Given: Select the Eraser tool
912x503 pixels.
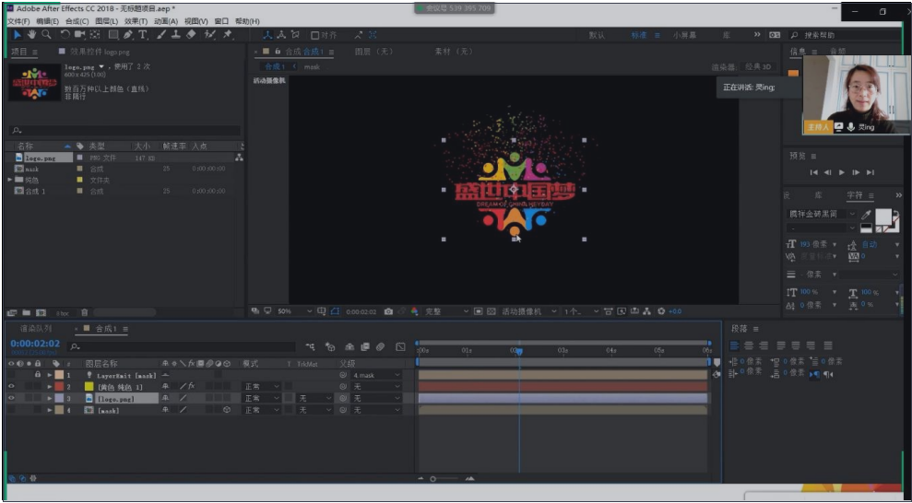Looking at the screenshot, I should [191, 35].
